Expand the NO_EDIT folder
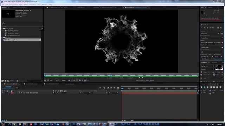This screenshot has width=225, height=126. pos(2,37)
